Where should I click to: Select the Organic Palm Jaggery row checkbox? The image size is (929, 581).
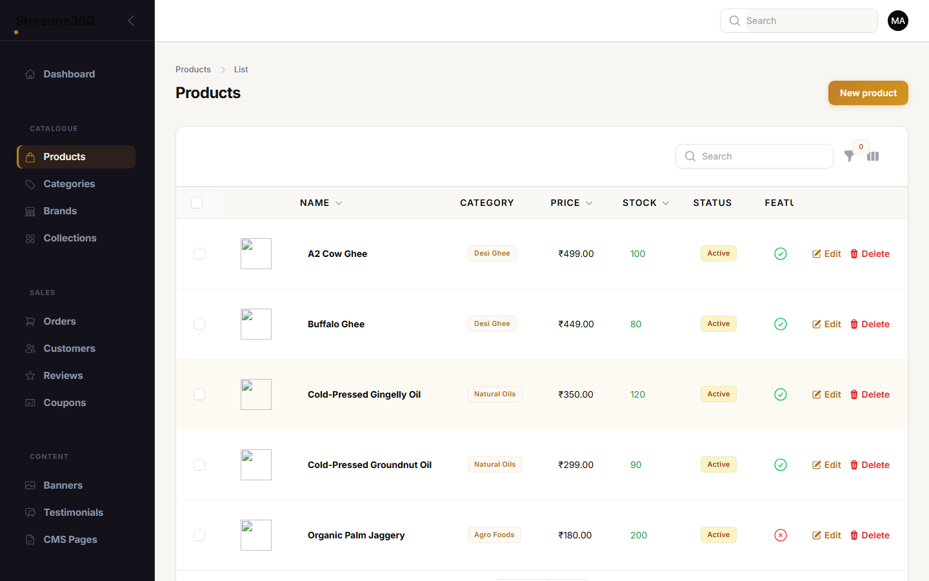point(199,535)
